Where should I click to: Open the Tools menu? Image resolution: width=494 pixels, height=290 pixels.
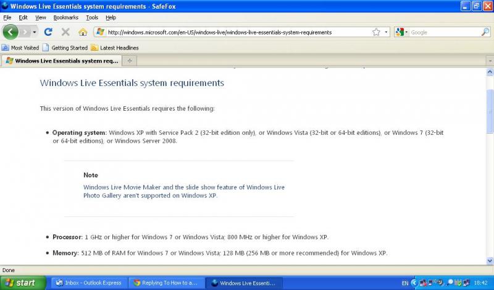pyautogui.click(x=92, y=17)
